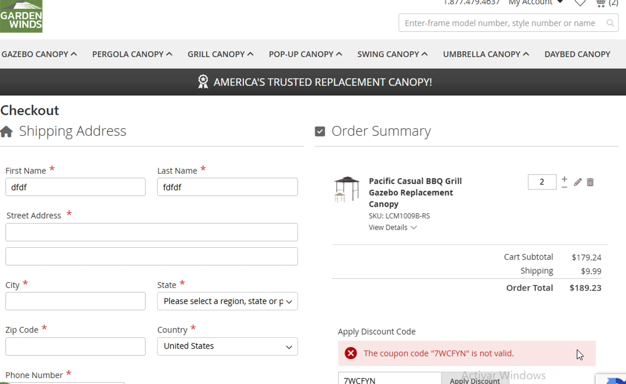Click the Order Total amount $189.23
The height and width of the screenshot is (384, 626).
click(585, 288)
